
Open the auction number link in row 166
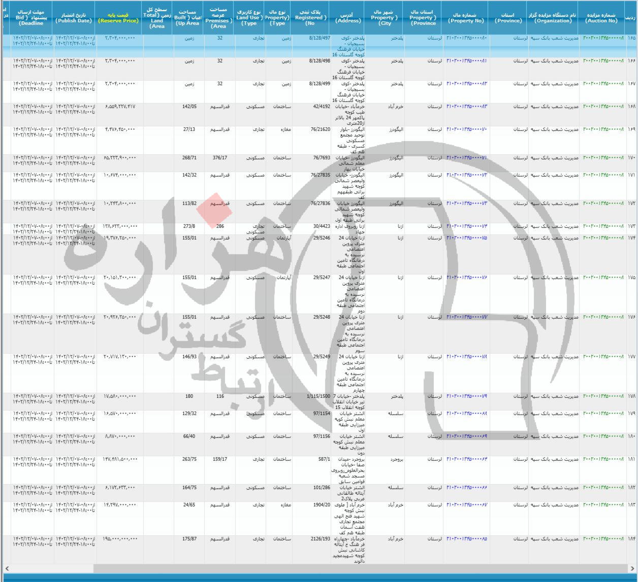tap(603, 61)
